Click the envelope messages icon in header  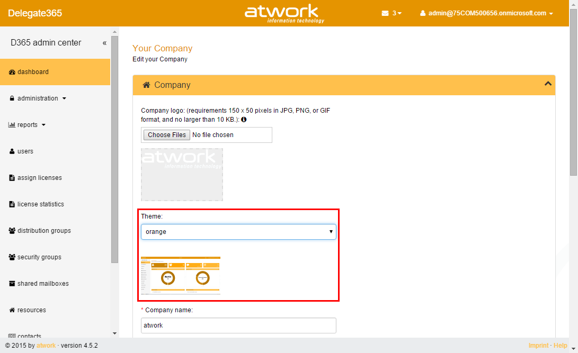pos(385,13)
